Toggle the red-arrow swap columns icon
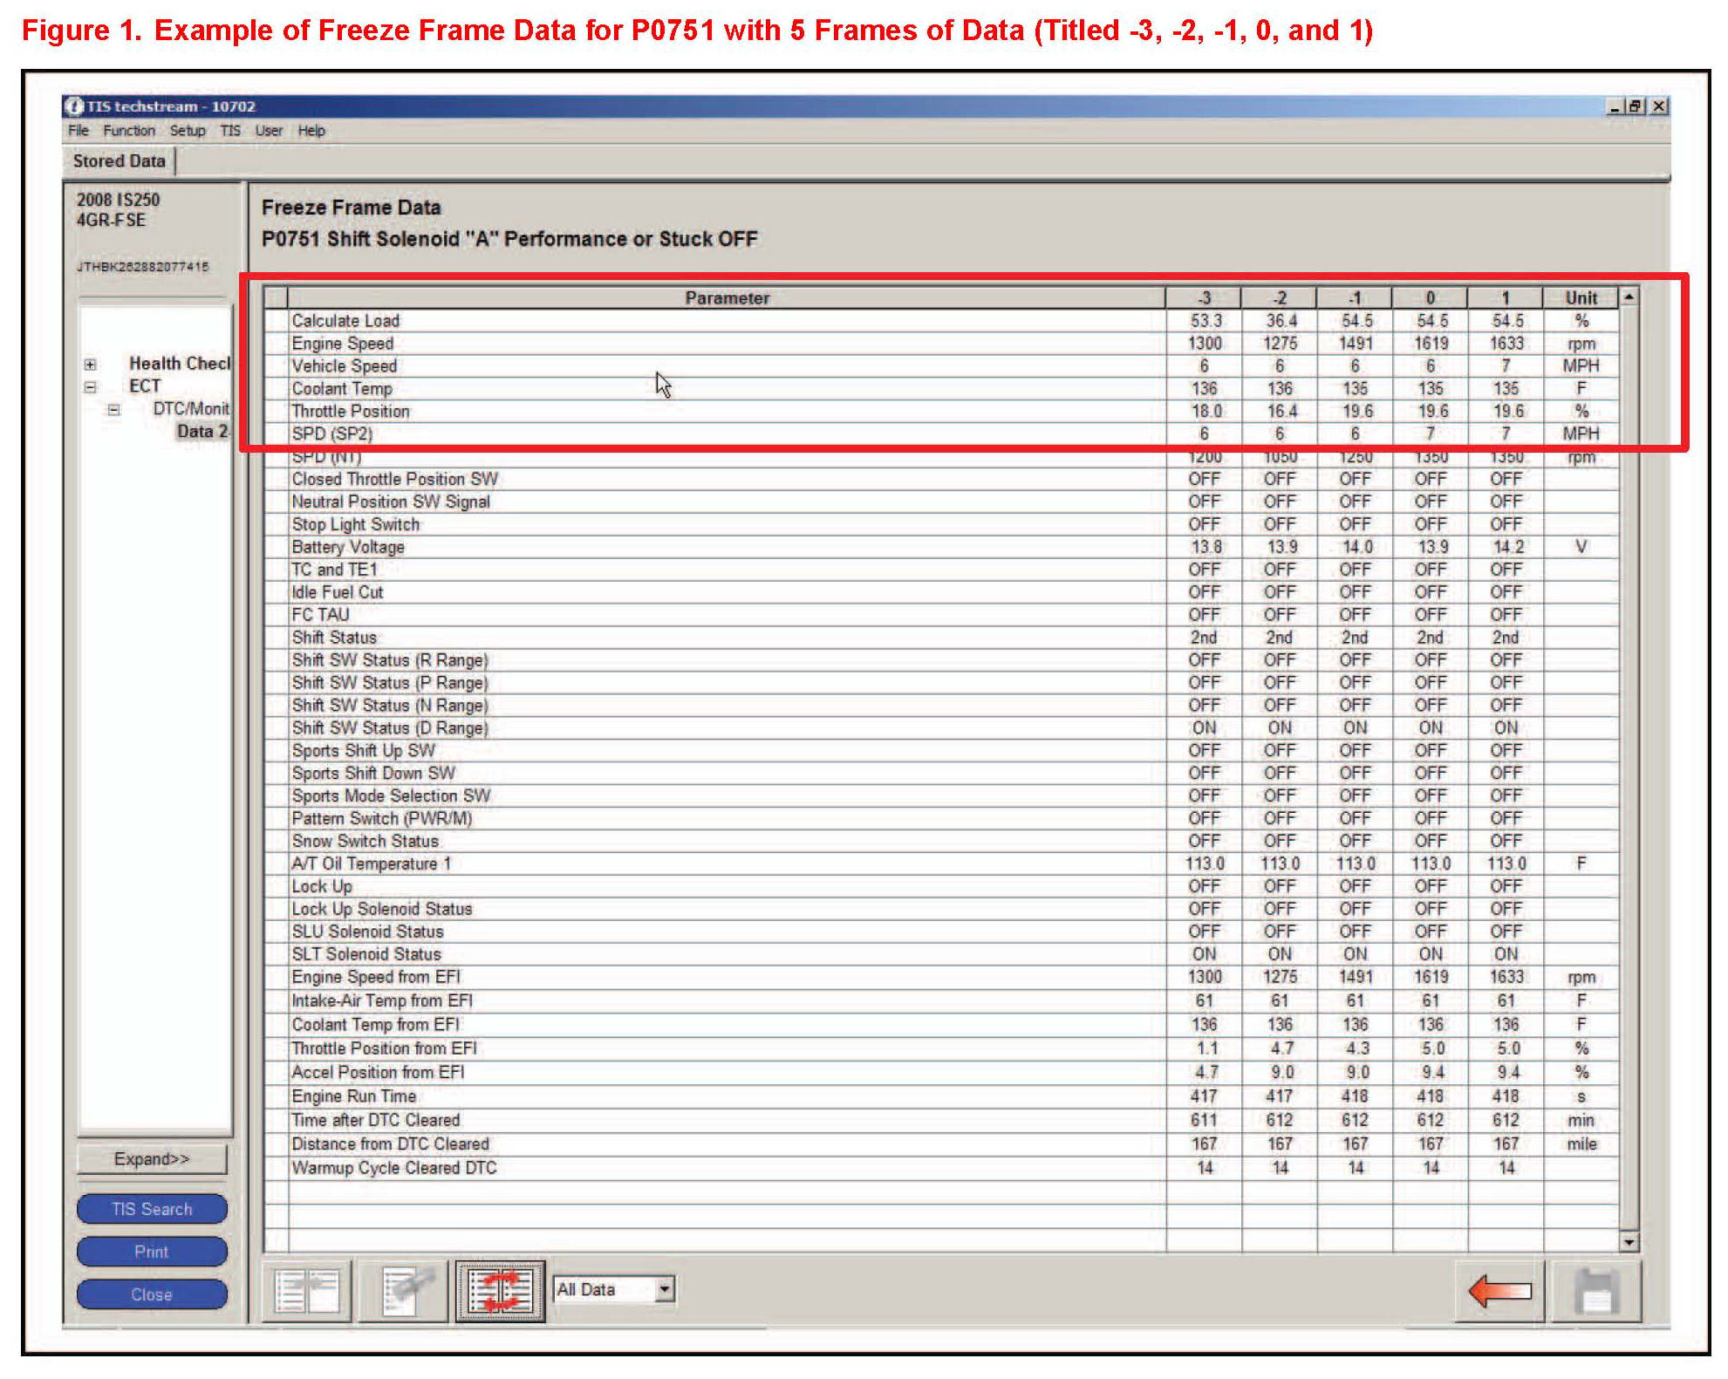 (500, 1290)
